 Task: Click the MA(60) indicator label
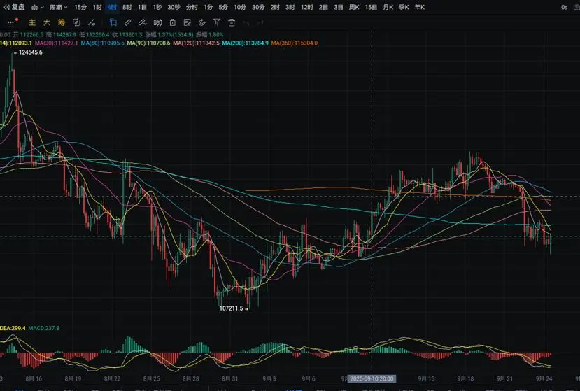point(102,43)
